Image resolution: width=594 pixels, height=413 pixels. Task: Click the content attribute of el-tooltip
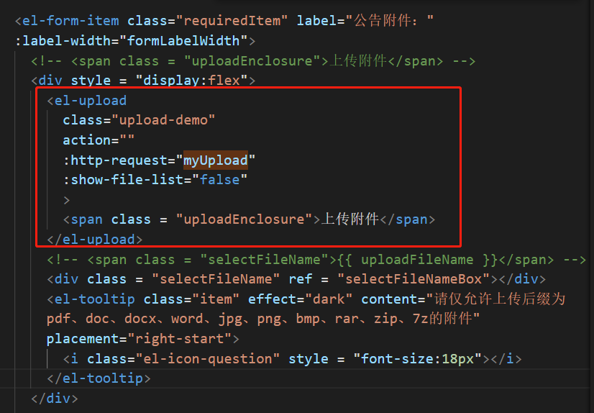(x=390, y=299)
